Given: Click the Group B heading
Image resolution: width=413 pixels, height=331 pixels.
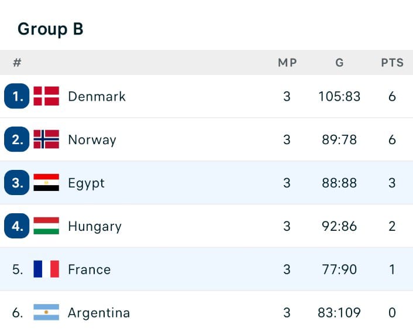Looking at the screenshot, I should (x=50, y=29).
